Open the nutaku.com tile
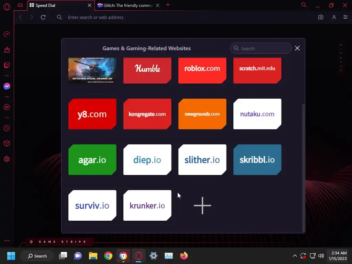The height and width of the screenshot is (264, 352). (257, 114)
